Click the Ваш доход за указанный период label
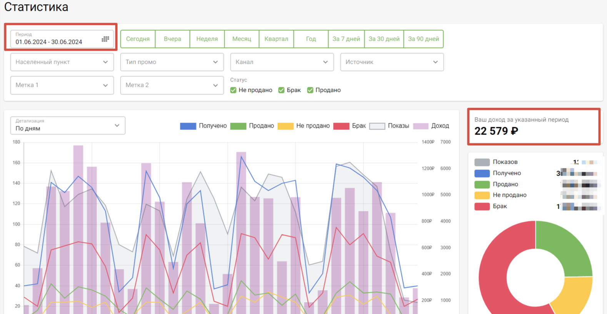 tap(521, 120)
